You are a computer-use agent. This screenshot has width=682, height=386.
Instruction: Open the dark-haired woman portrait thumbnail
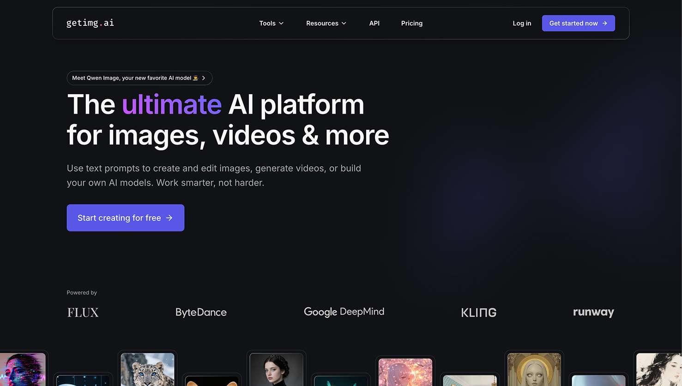[277, 369]
